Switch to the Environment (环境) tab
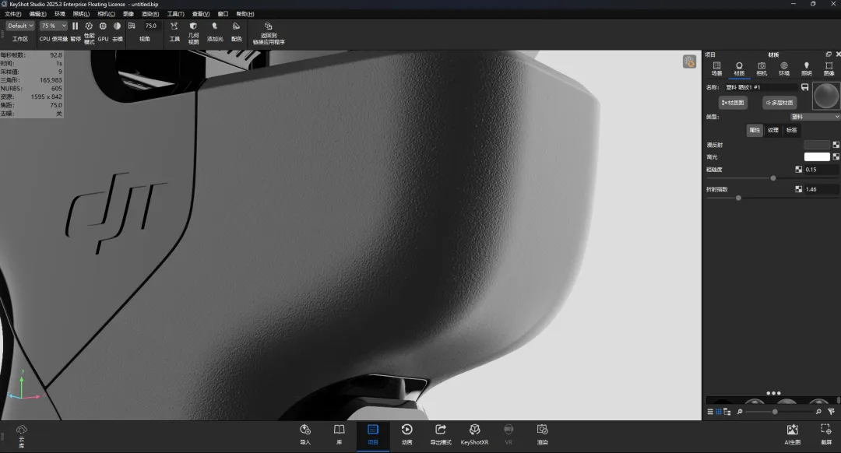This screenshot has height=453, width=841. (784, 68)
